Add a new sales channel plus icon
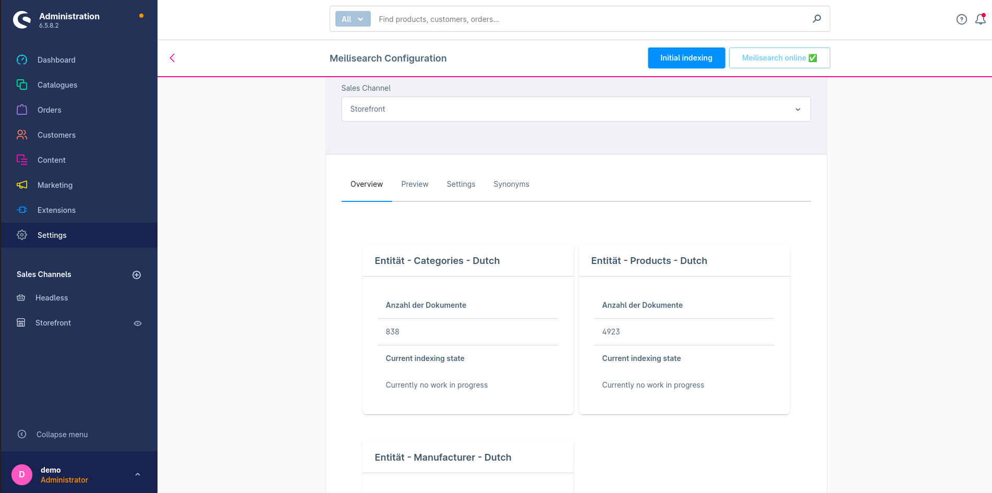This screenshot has height=493, width=992. [137, 275]
